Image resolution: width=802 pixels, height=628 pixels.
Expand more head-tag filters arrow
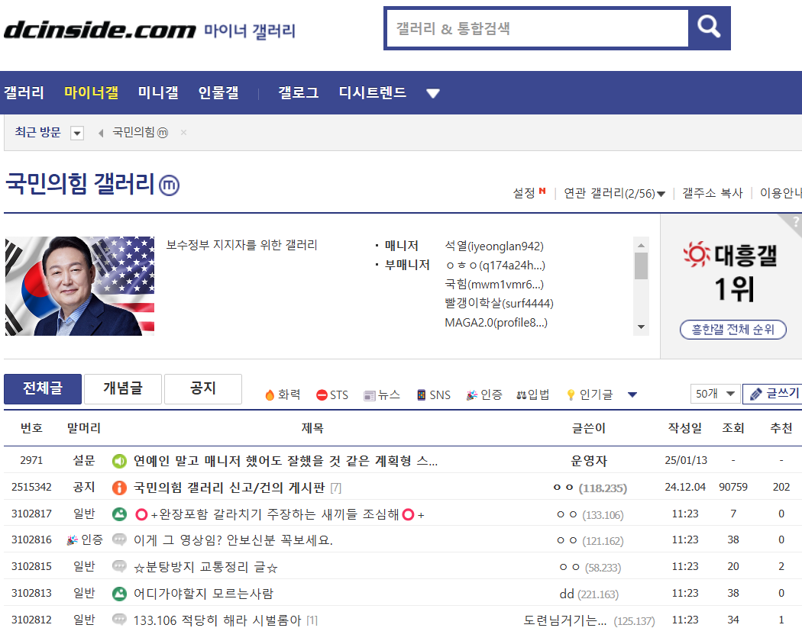point(632,395)
